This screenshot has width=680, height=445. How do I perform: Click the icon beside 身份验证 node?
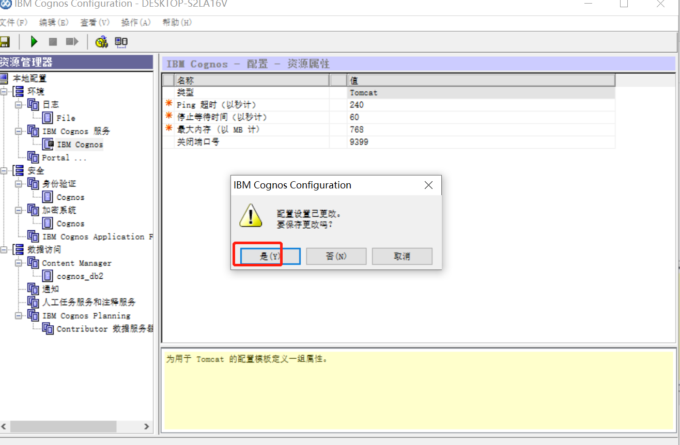click(x=33, y=184)
